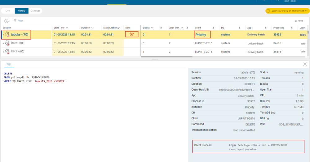Expand the tabula (70) session row

coord(3,35)
